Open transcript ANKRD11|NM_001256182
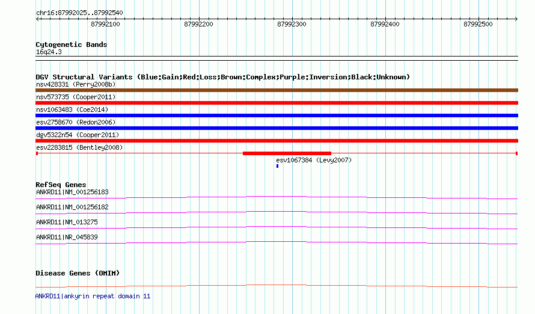The height and width of the screenshot is (314, 535). point(72,207)
